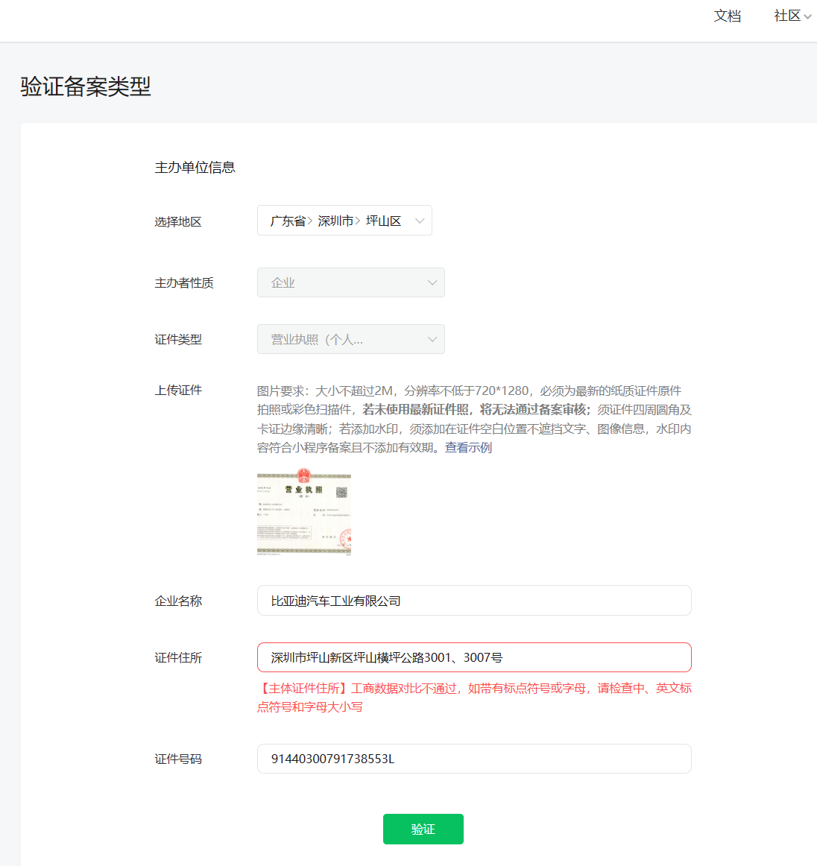Open the 社区 dropdown in top navigation
Image resolution: width=817 pixels, height=866 pixels.
pos(786,16)
